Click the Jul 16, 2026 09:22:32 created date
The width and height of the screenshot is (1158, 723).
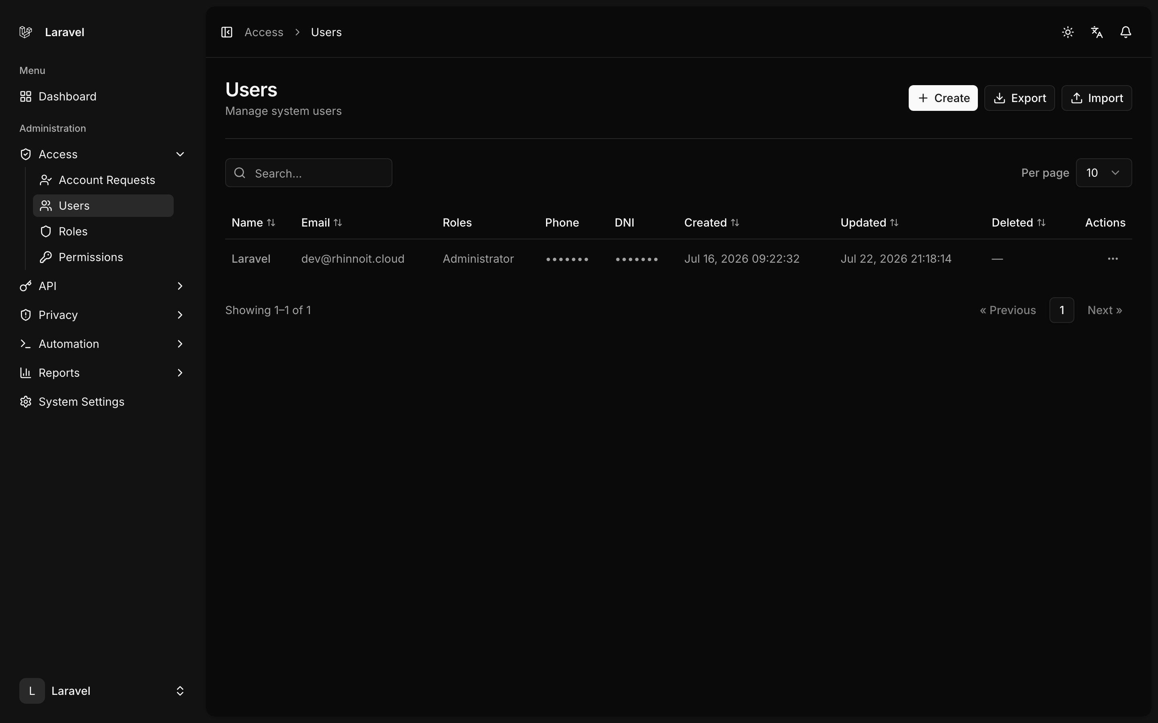(742, 259)
